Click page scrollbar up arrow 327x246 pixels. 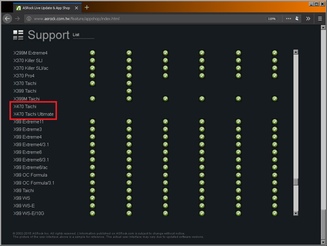click(x=323, y=27)
